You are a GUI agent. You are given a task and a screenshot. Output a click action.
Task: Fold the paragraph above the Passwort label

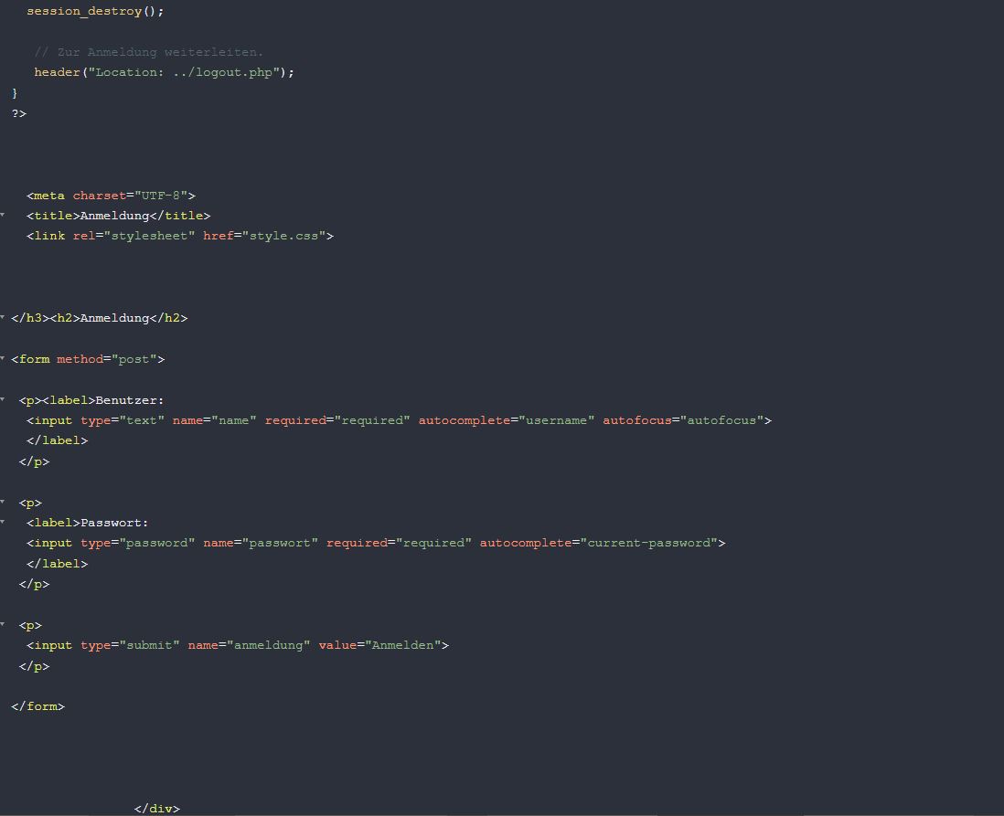[3, 503]
